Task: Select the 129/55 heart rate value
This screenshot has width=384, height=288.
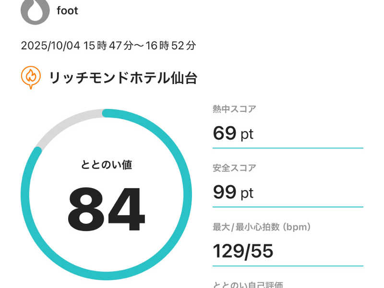Action: click(243, 251)
